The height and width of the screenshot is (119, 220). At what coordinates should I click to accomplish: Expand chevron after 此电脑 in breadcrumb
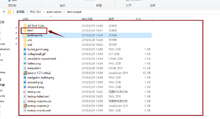click(x=27, y=12)
